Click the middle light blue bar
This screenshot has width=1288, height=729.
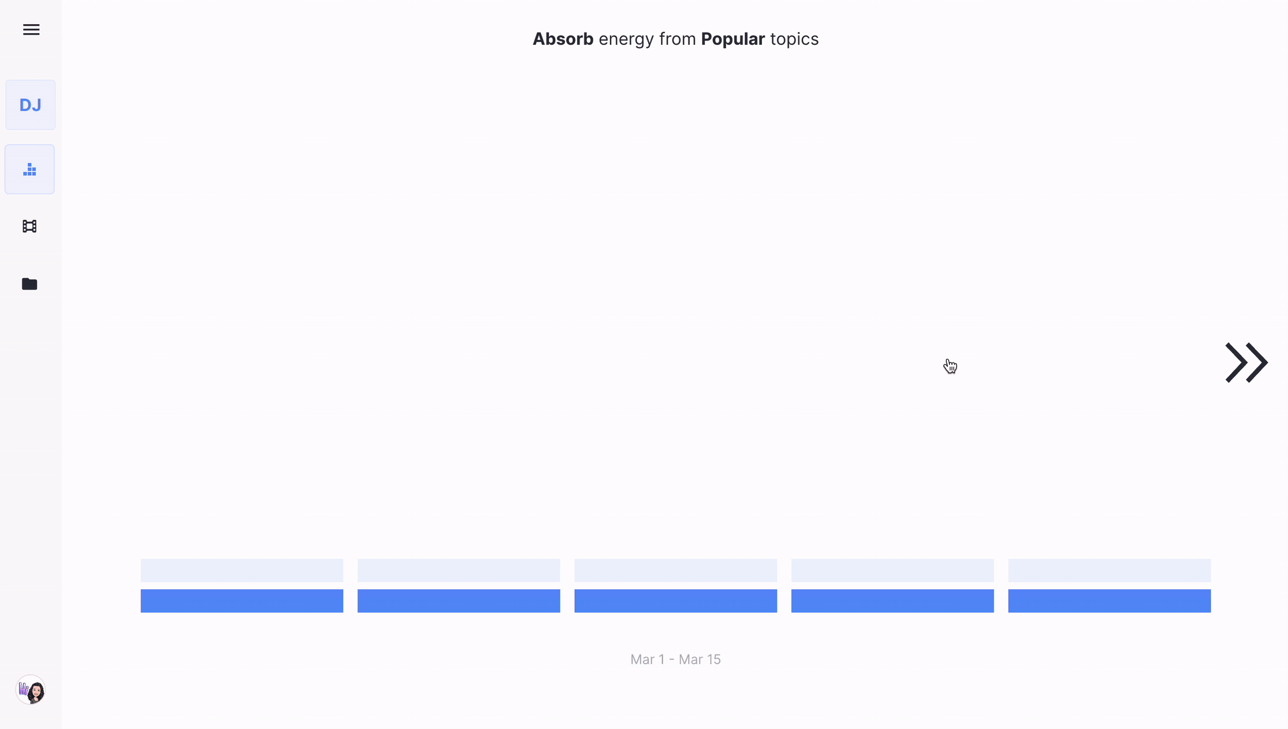pyautogui.click(x=675, y=570)
